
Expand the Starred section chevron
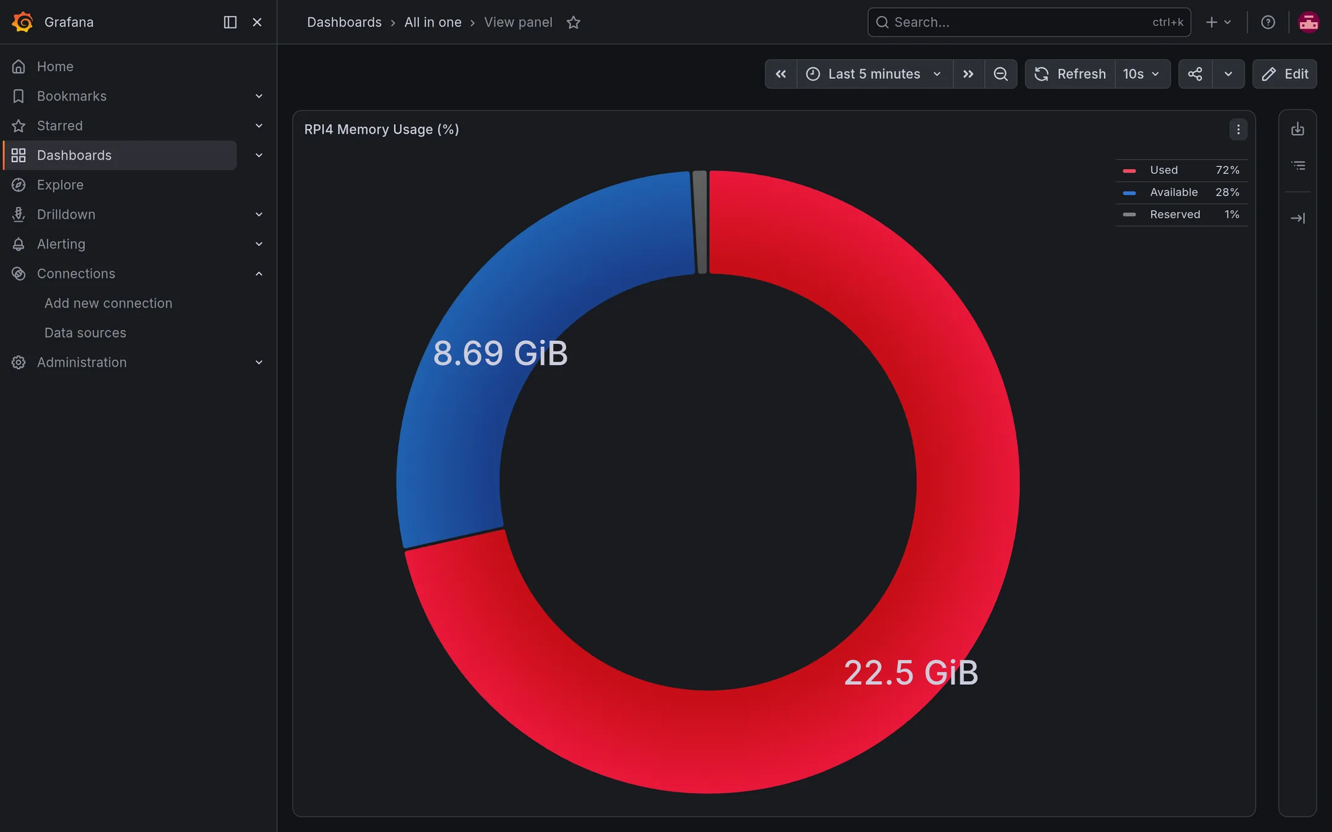259,126
